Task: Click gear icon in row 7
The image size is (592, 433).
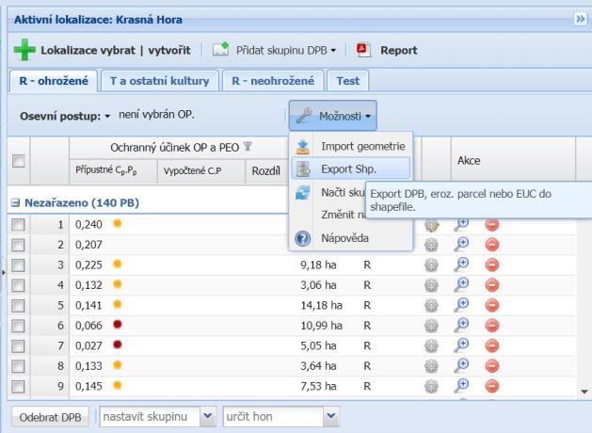Action: point(431,345)
